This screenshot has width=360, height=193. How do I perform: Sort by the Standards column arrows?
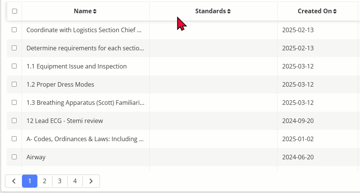tap(229, 11)
